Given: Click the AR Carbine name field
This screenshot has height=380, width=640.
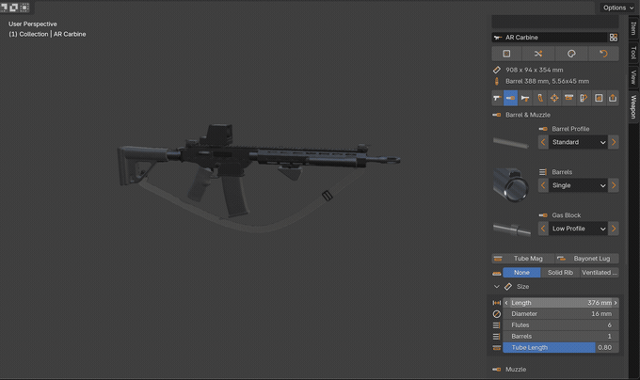Looking at the screenshot, I should click(550, 38).
